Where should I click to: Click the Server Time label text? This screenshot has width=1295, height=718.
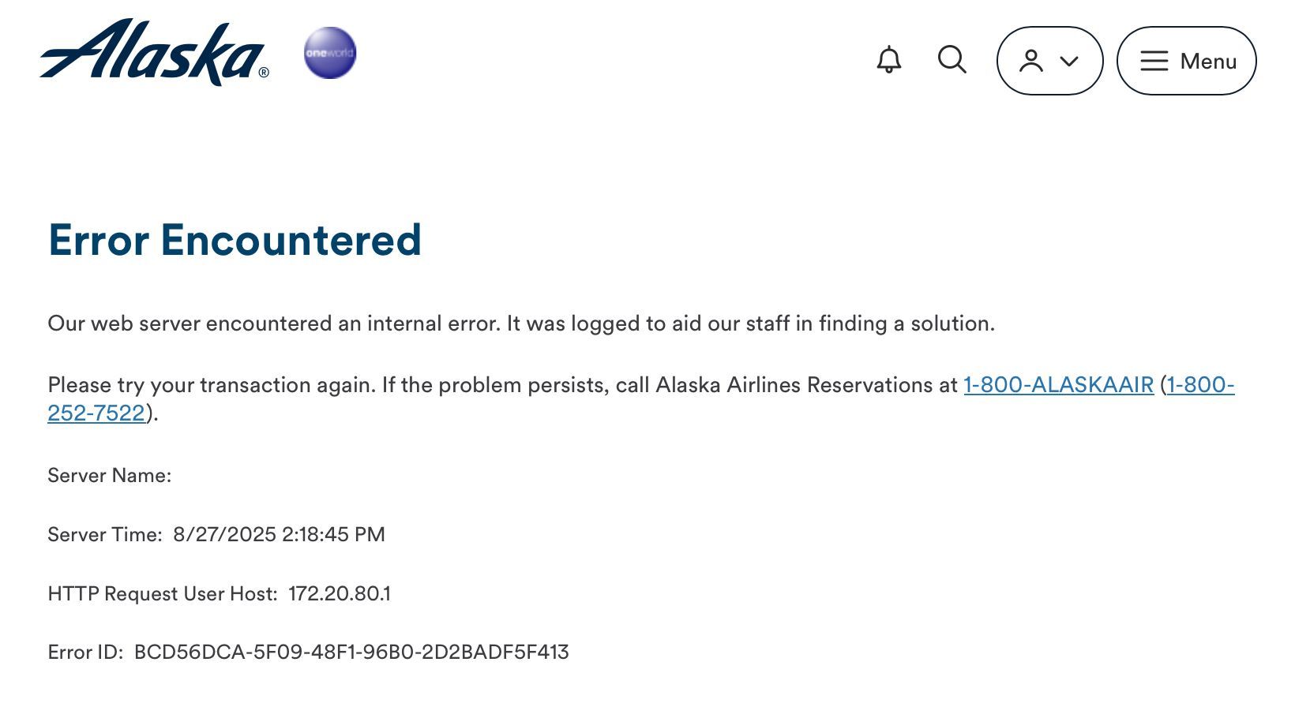pyautogui.click(x=105, y=535)
